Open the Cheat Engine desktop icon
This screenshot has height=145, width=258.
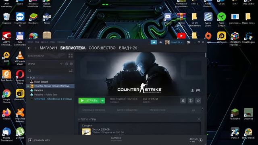tap(248, 37)
